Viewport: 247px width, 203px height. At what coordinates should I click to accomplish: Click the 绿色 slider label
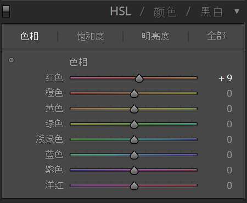[x=54, y=123]
